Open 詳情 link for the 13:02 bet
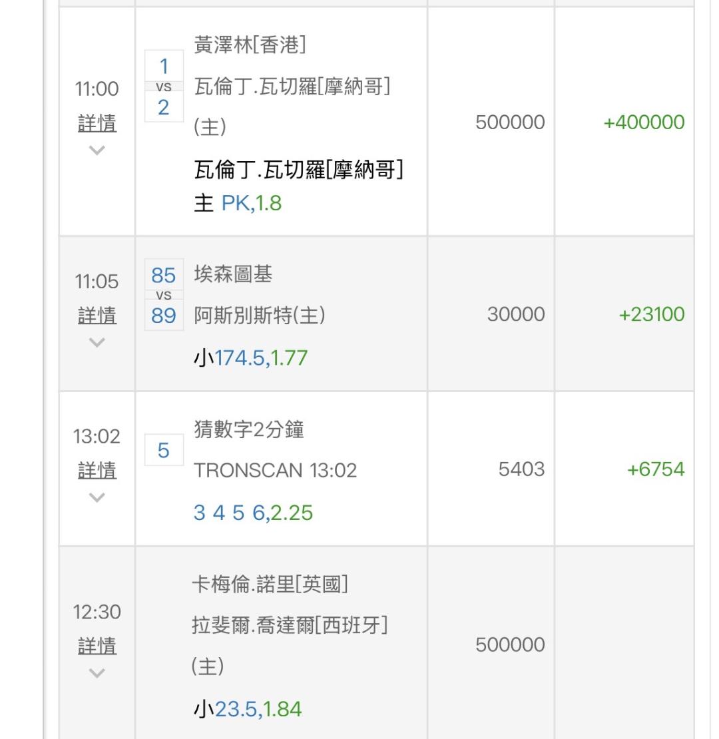Image resolution: width=719 pixels, height=739 pixels. (x=97, y=471)
